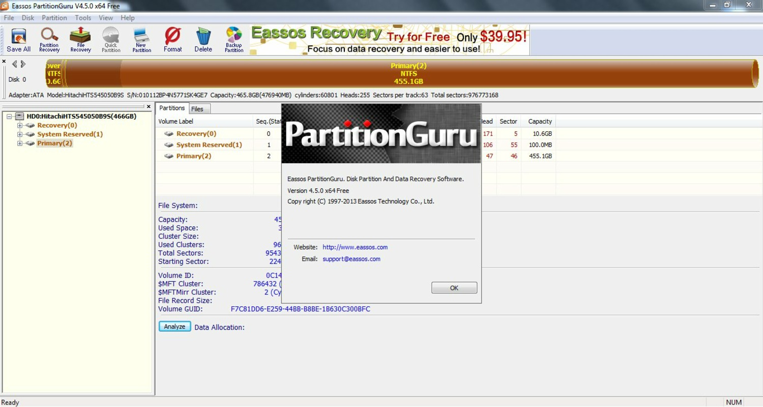Select Primary(2) in the tree
763x407 pixels.
55,143
